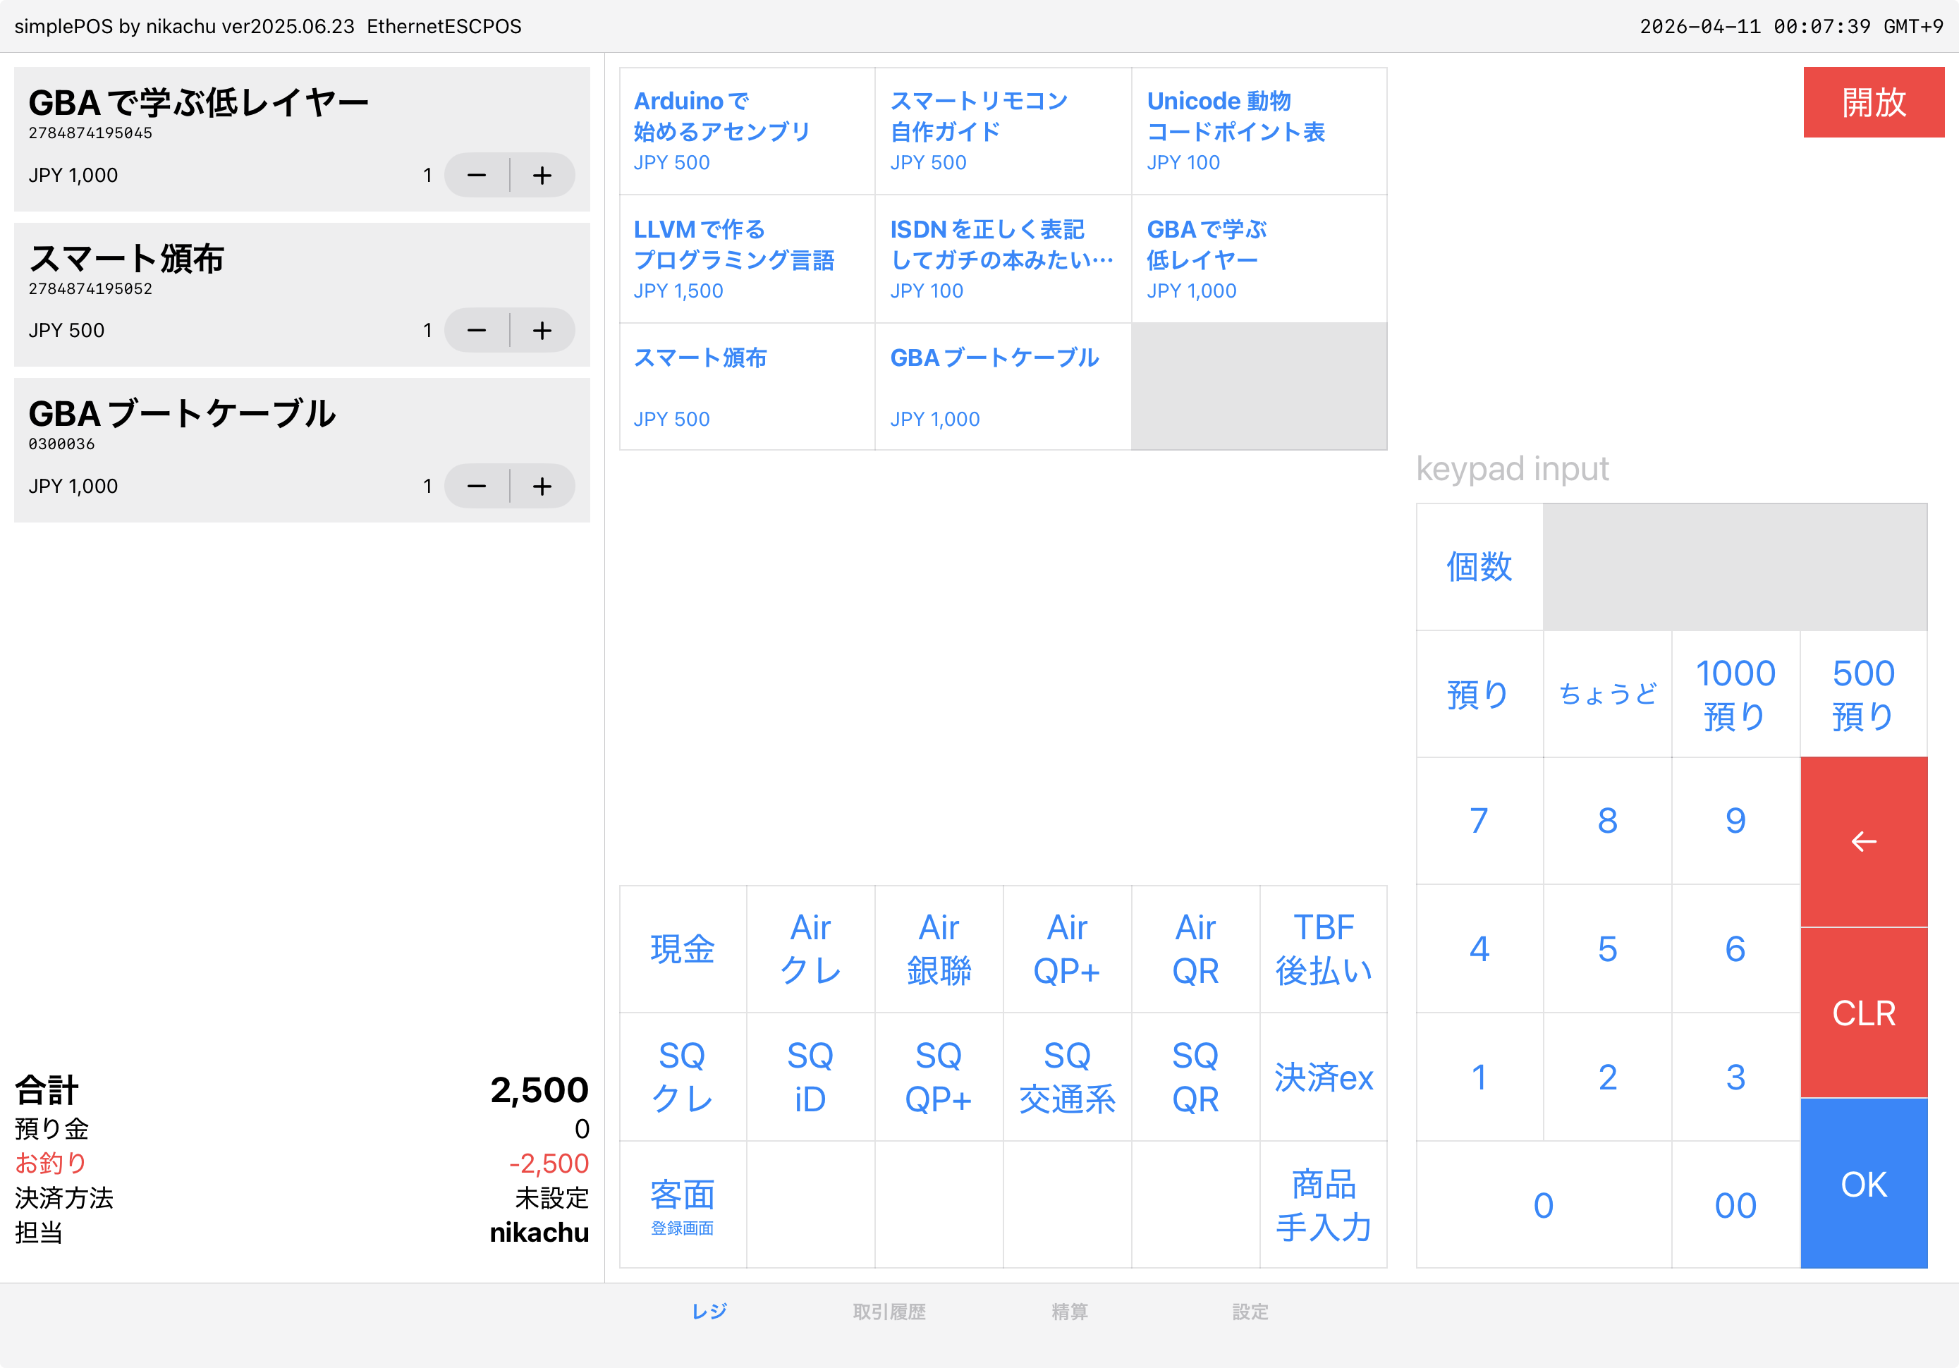
Task: Select 現金 cash payment method
Action: point(682,948)
